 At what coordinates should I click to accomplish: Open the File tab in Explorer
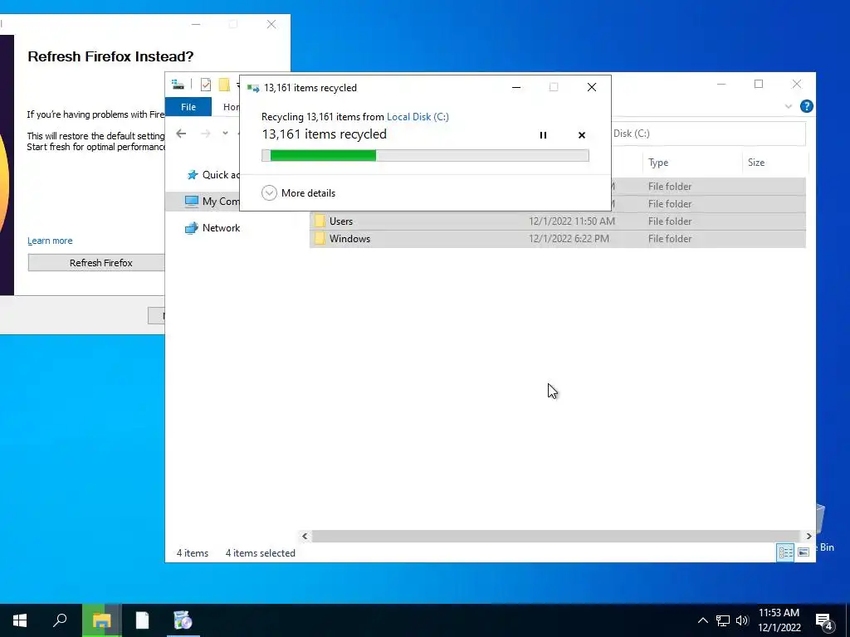tap(188, 107)
